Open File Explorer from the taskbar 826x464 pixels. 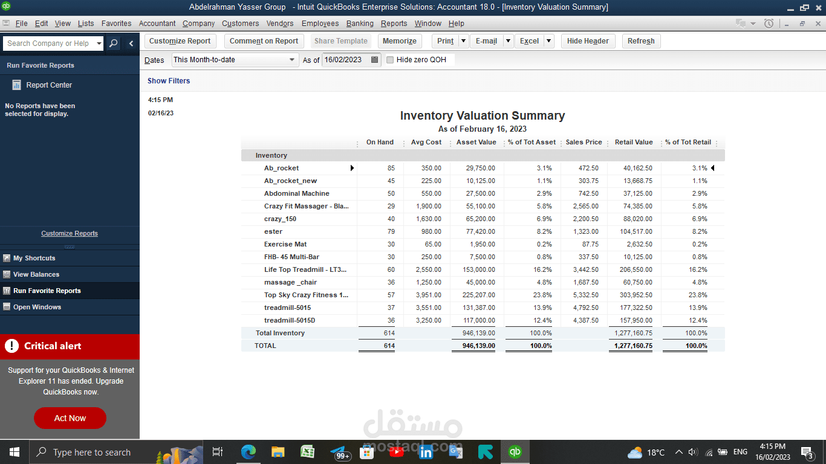[x=278, y=452]
